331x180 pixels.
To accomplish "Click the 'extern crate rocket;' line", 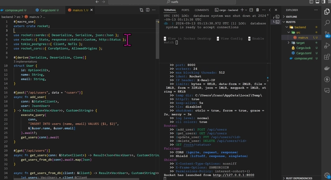I will pos(32,26).
